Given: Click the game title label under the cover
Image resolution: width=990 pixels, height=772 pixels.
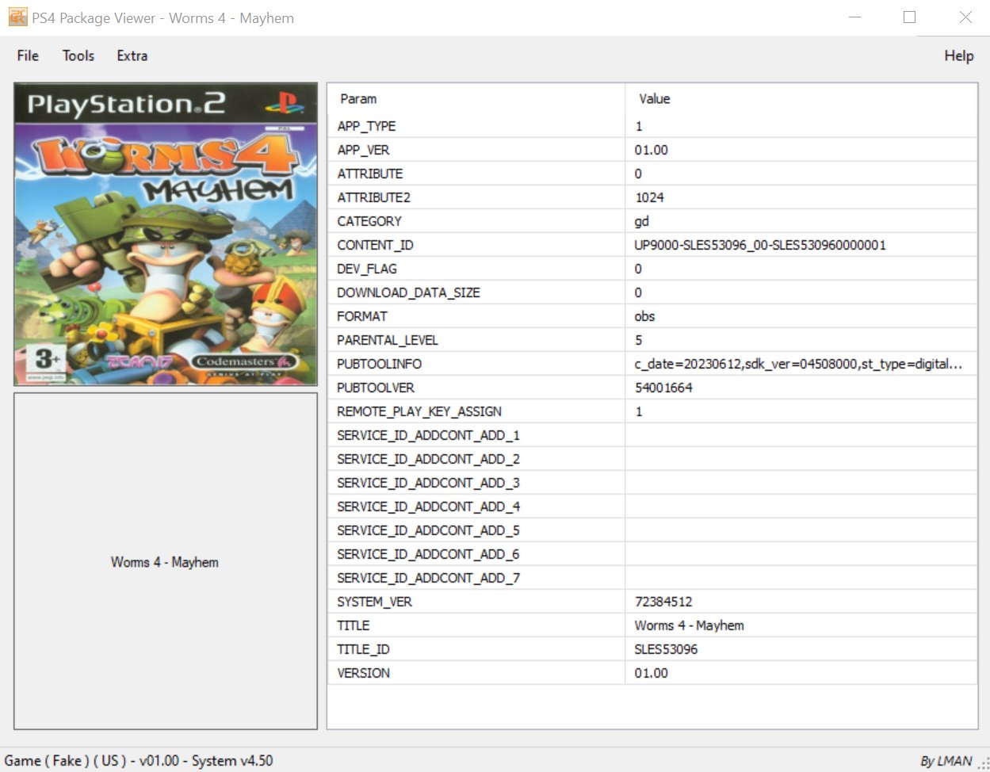Looking at the screenshot, I should pyautogui.click(x=165, y=562).
